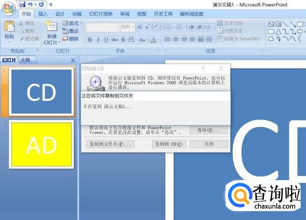Click the Paste (粘贴) icon
Viewport: 306px width, 220px height.
coord(9,26)
